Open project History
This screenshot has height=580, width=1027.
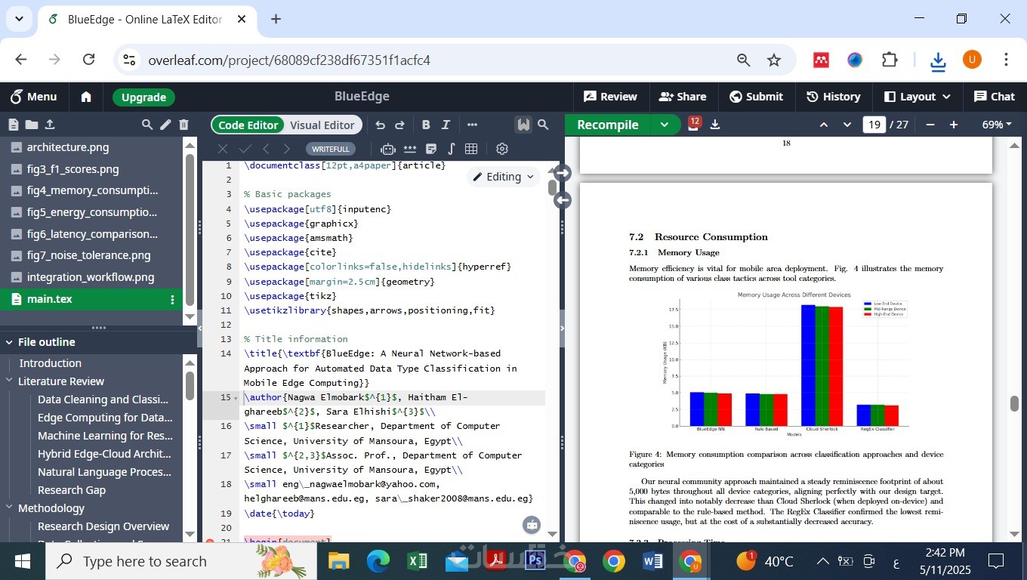(834, 97)
